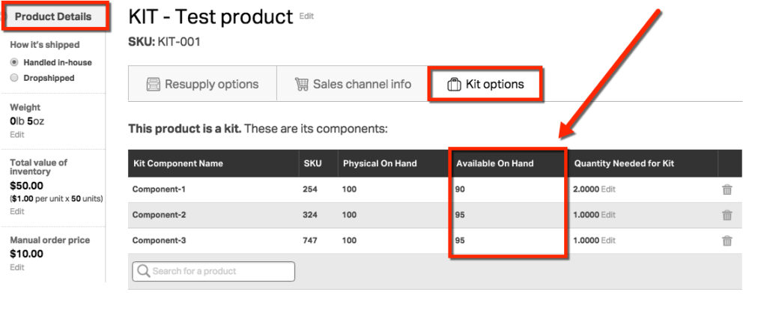Click the trash icon for Component-3
This screenshot has height=316, width=767.
[727, 241]
